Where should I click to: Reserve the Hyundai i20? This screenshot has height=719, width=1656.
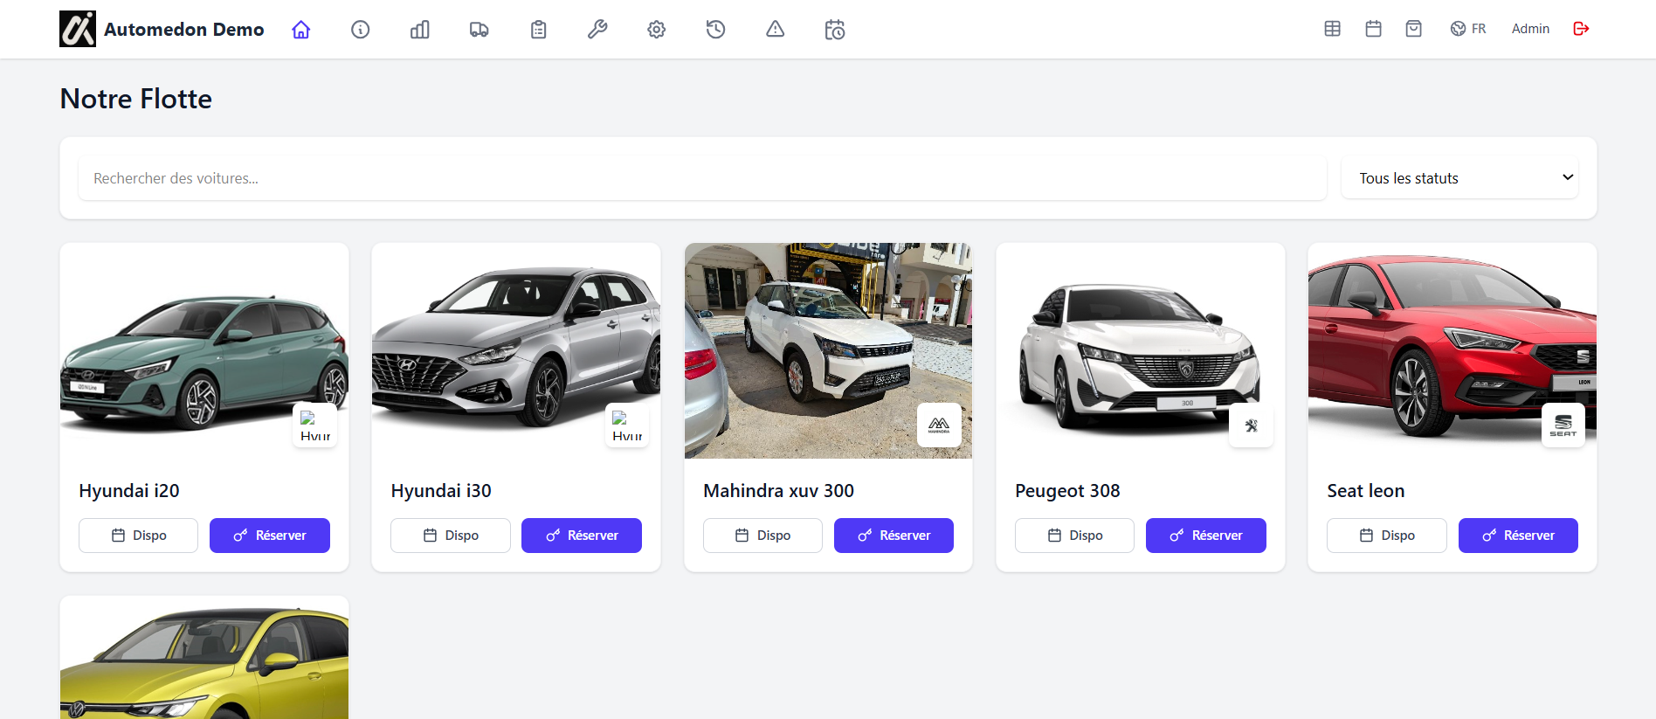270,536
